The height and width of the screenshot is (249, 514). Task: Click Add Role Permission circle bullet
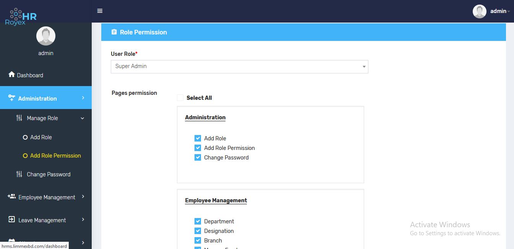tap(25, 156)
